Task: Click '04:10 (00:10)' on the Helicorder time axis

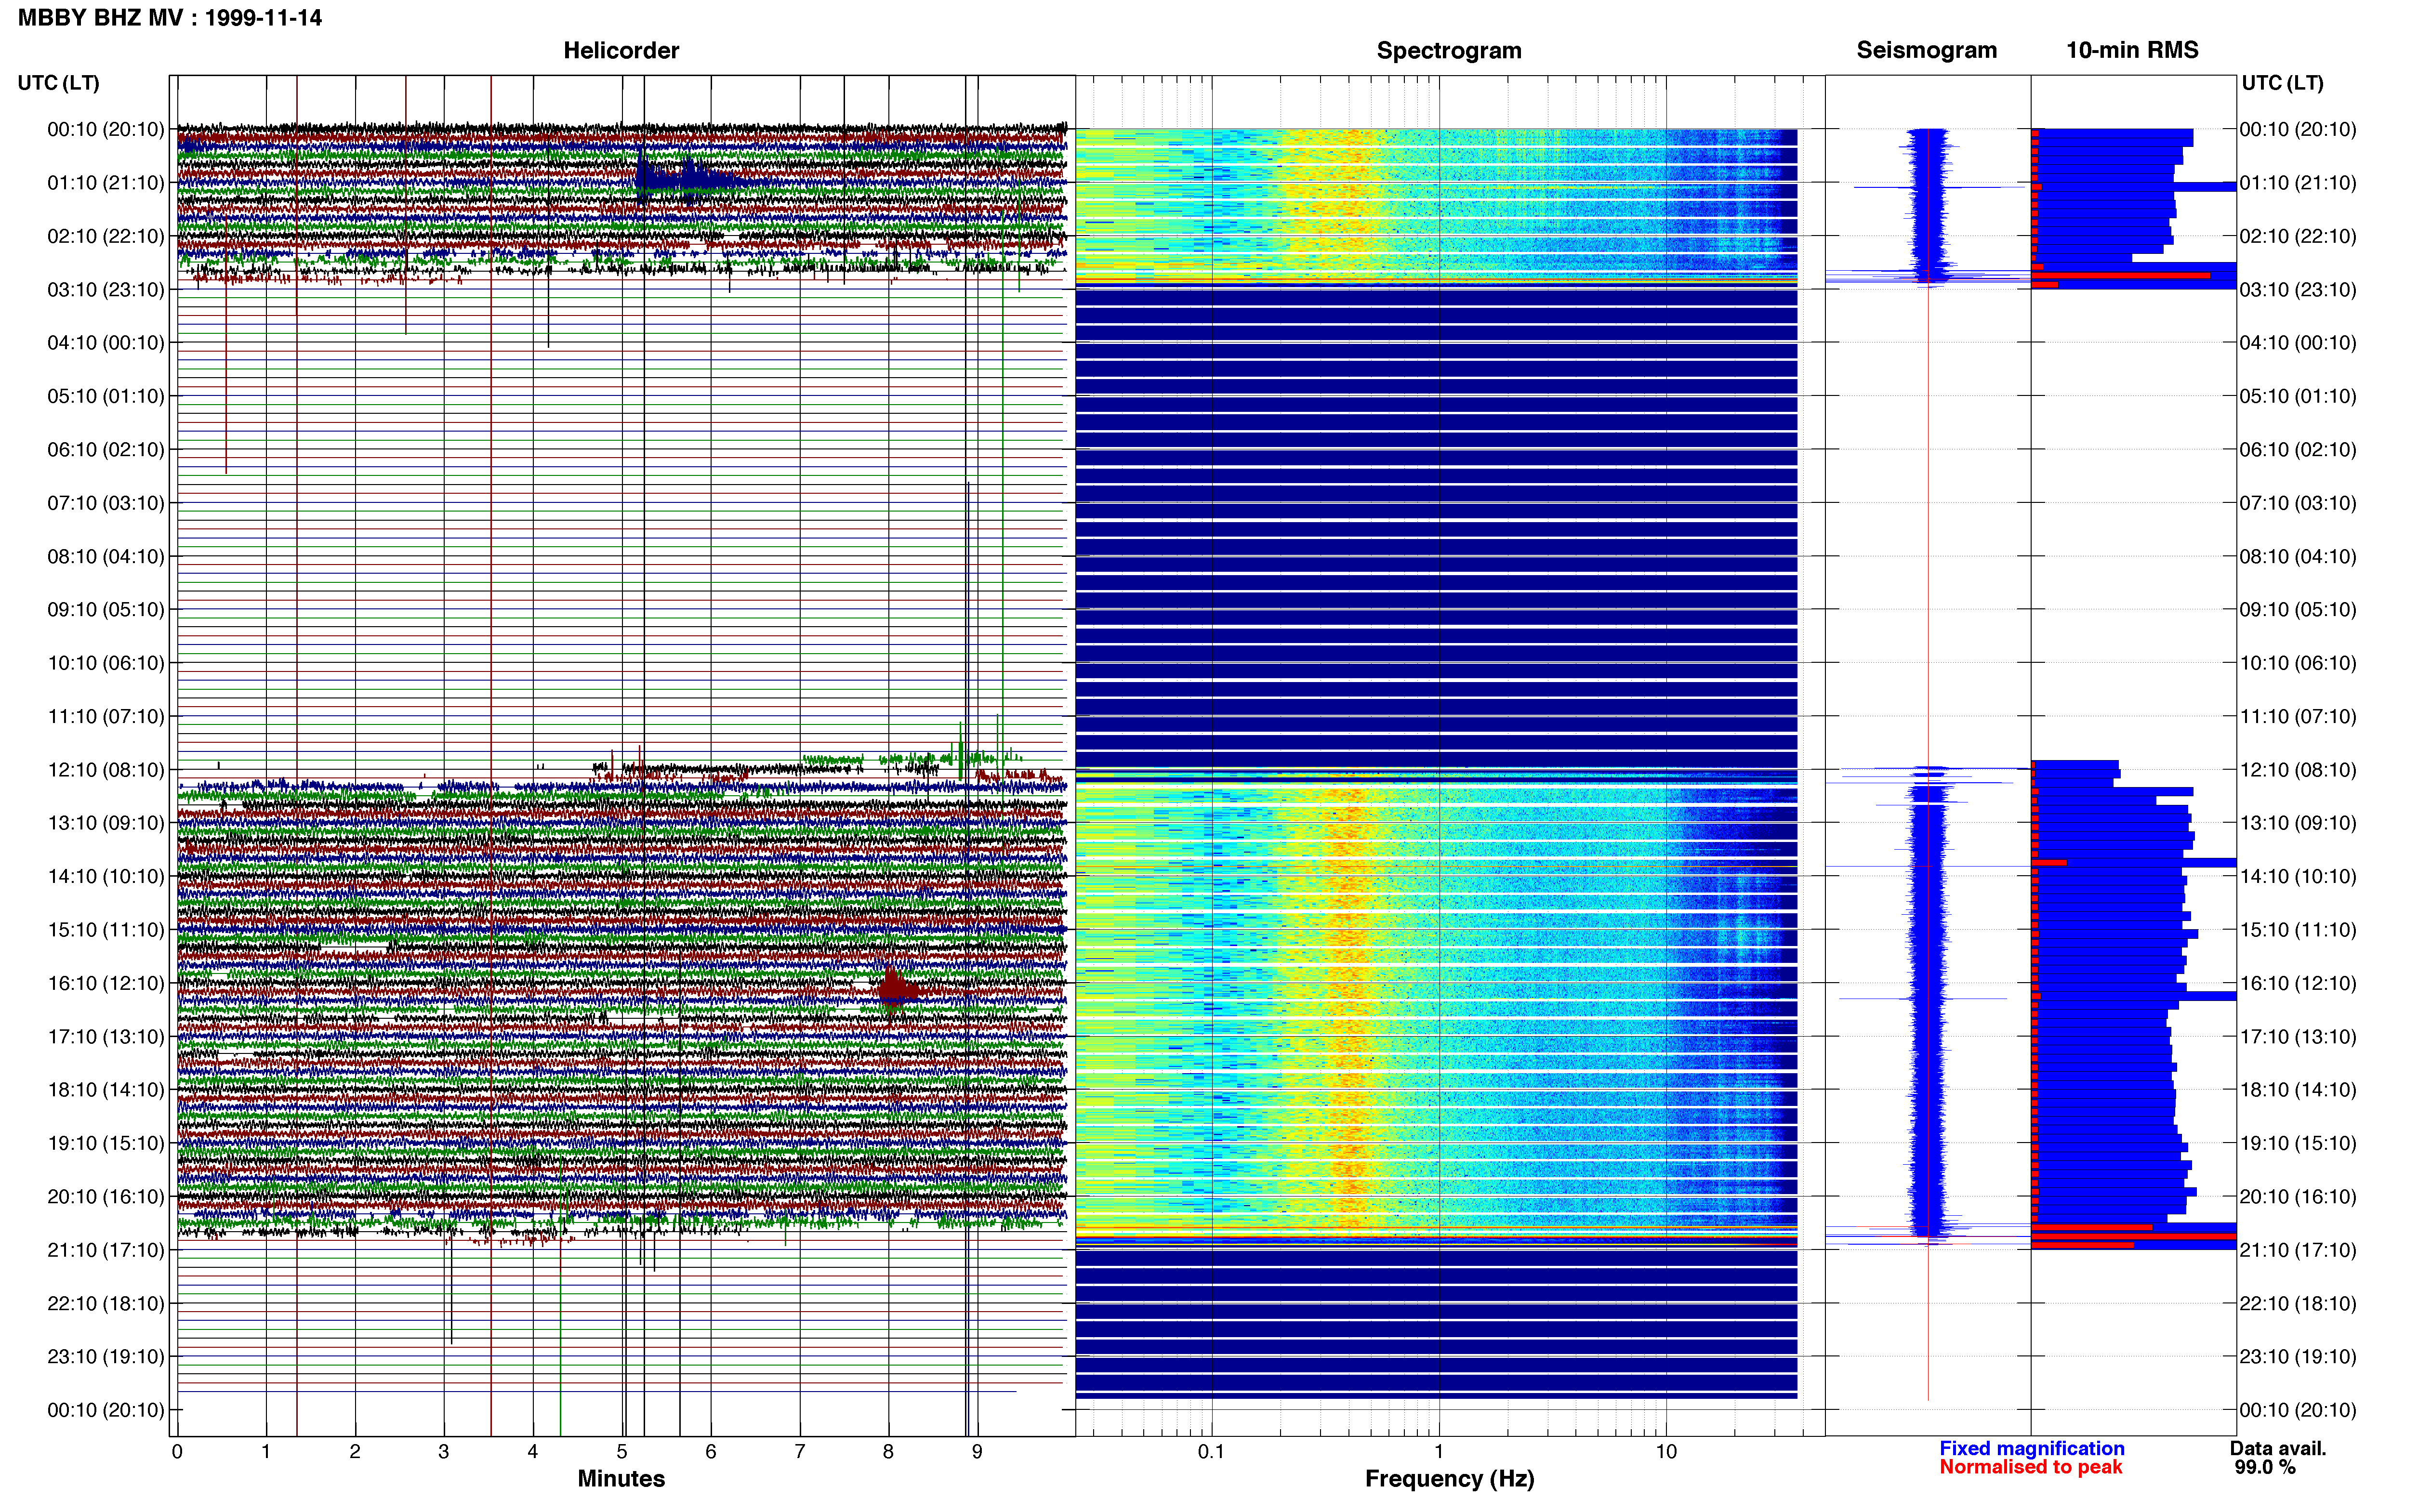Action: [106, 343]
